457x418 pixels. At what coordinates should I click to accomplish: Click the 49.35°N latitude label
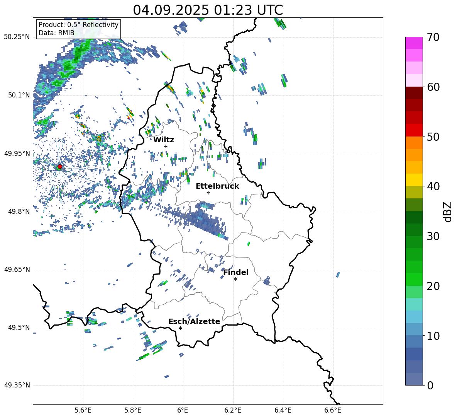(17, 385)
